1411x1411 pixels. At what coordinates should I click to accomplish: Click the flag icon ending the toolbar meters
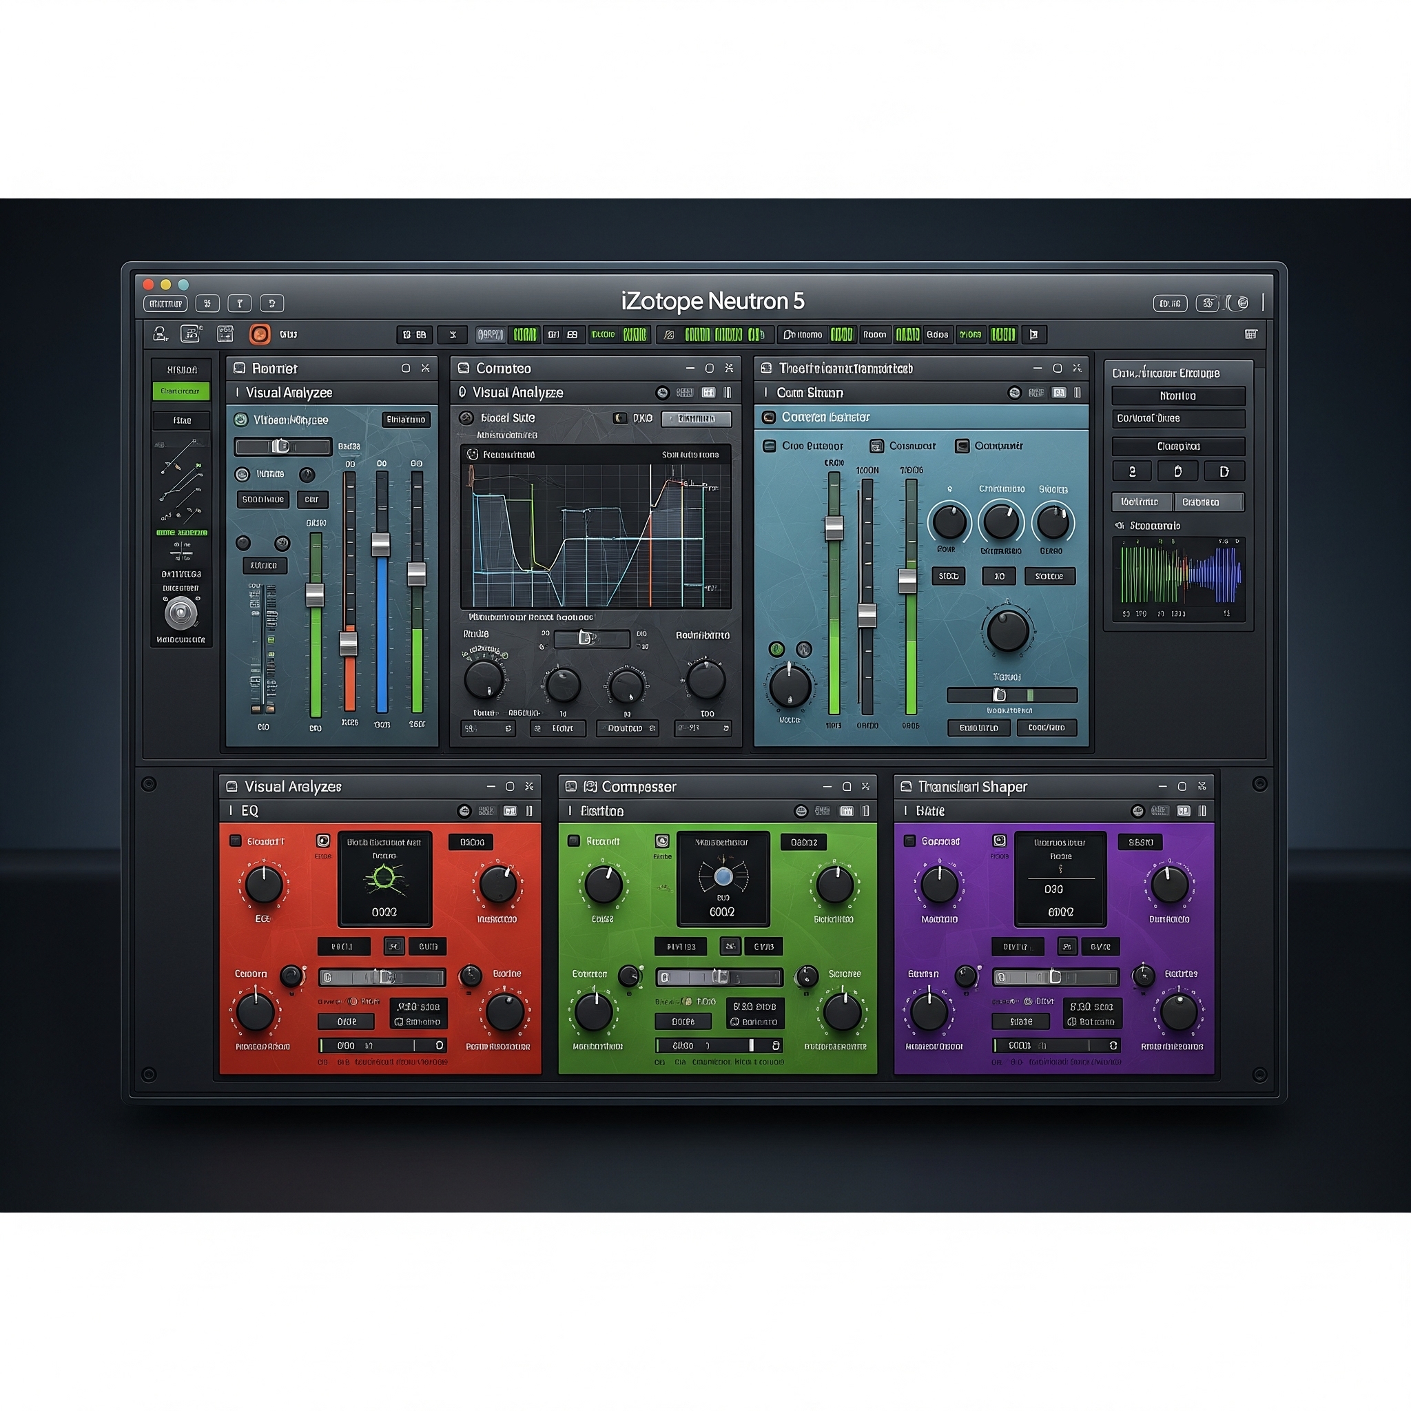click(1033, 334)
